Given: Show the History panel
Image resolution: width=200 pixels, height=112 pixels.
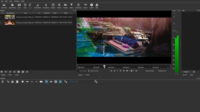Looking at the screenshot, I should point(85,6).
